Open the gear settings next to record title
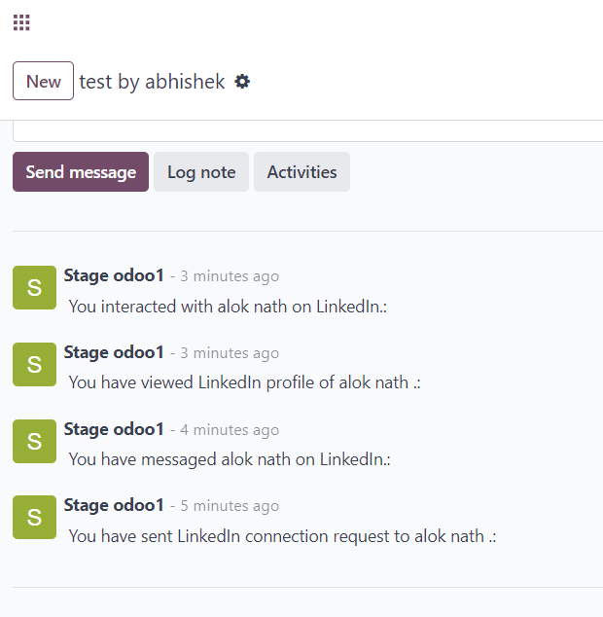The height and width of the screenshot is (617, 603). tap(242, 82)
